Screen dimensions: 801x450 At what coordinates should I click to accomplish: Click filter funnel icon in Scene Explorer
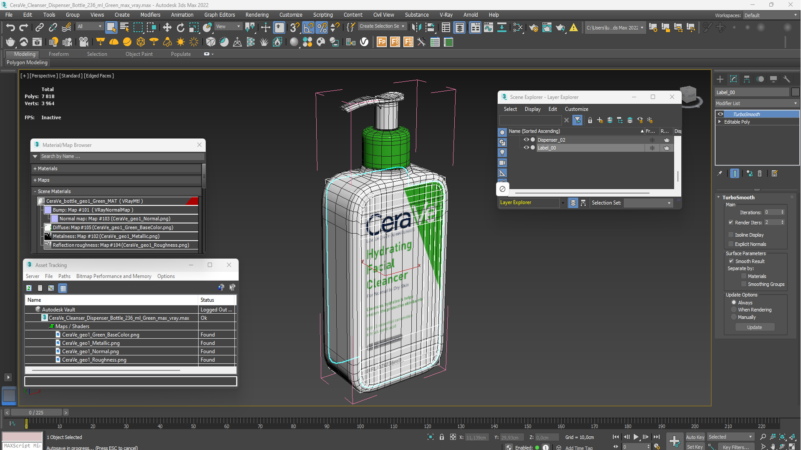577,120
